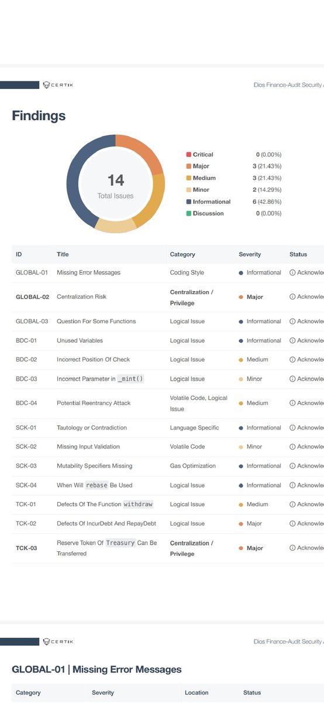Click the green Discussion legend swatch

188,213
